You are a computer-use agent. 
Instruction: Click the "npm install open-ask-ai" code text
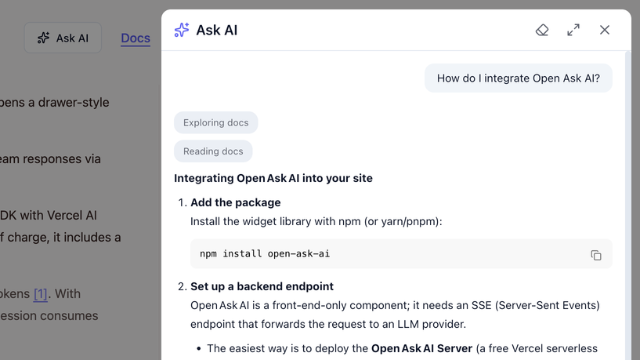tap(265, 254)
